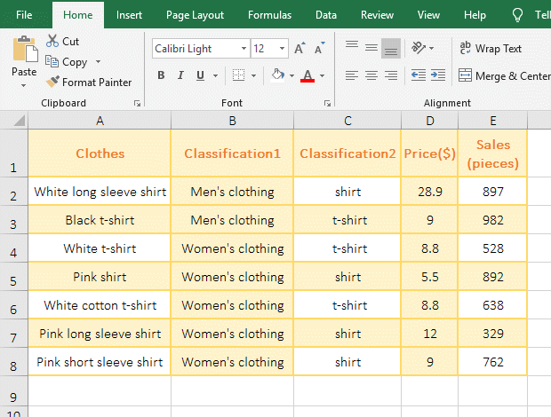Open Clipboard dialog launcher
This screenshot has height=417, width=551.
pyautogui.click(x=137, y=104)
